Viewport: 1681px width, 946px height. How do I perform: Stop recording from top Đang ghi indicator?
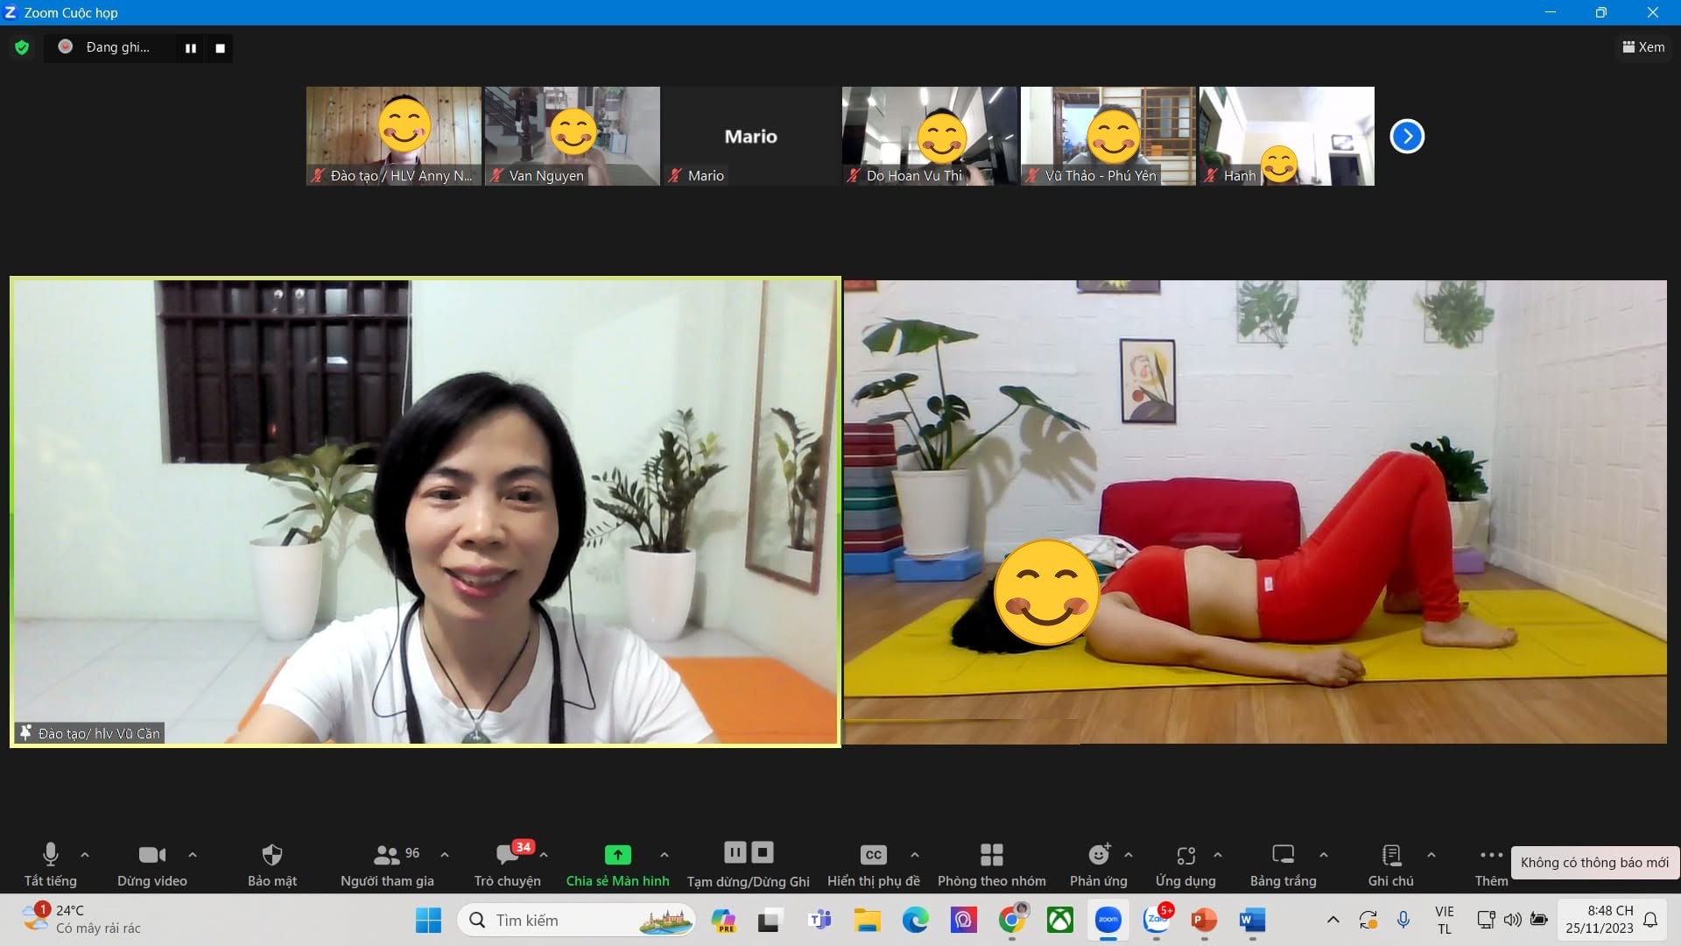pyautogui.click(x=221, y=48)
